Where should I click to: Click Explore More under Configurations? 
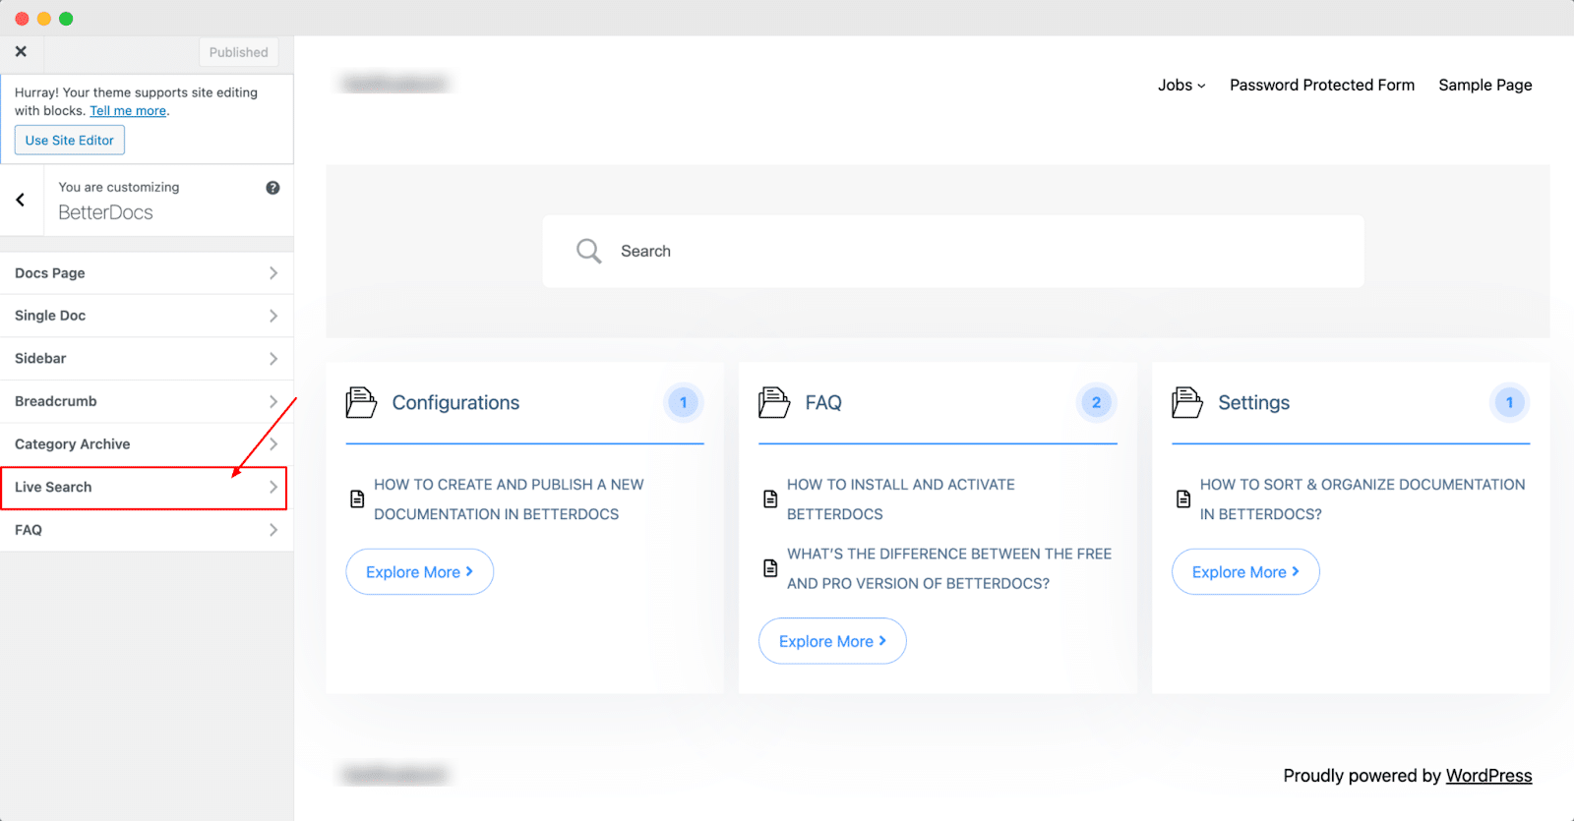tap(420, 572)
